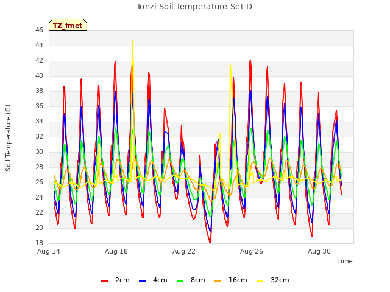The image size is (390, 292).
Task: Click the Aug 14 x-axis tick label
Action: pyautogui.click(x=49, y=251)
